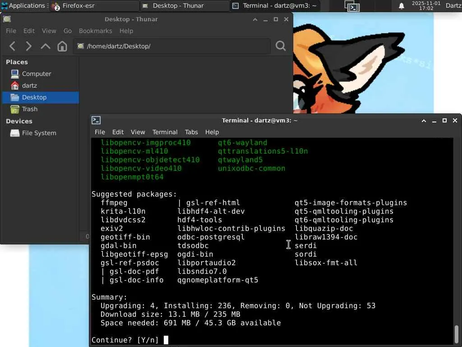Image resolution: width=462 pixels, height=347 pixels.
Task: Click "libsox-fmt-all" in terminal
Action: coord(326,263)
